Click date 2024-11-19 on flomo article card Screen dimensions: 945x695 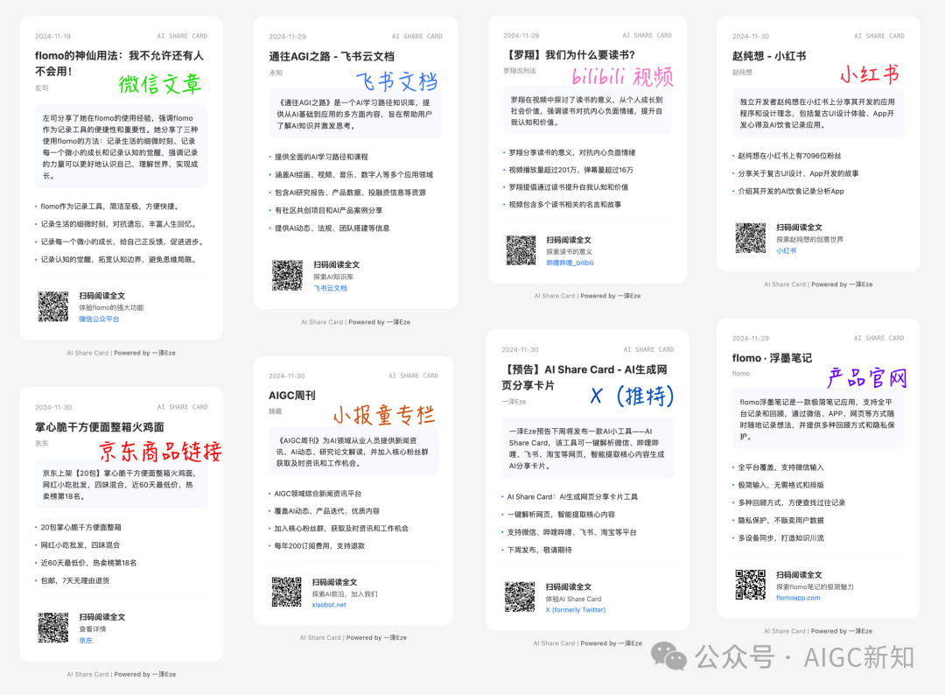(x=53, y=36)
